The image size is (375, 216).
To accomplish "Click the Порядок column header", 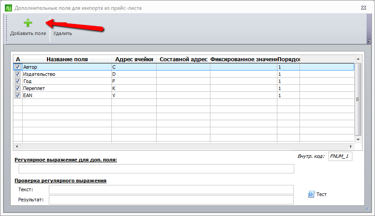I will (288, 59).
